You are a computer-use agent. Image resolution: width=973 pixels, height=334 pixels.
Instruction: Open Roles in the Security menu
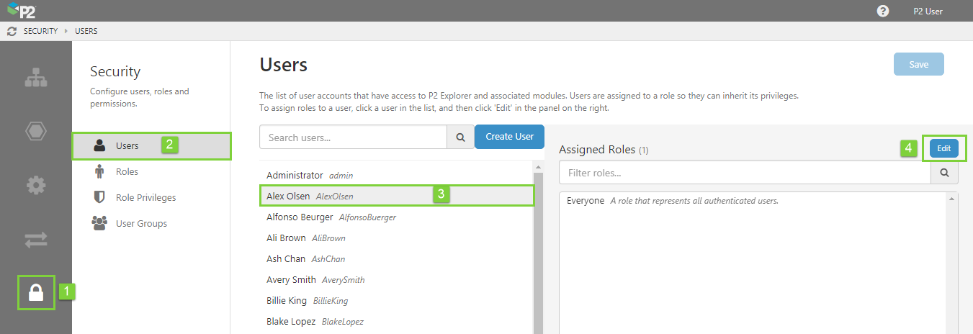(x=127, y=171)
